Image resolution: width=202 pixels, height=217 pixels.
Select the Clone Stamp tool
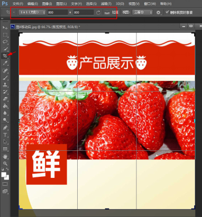click(5, 85)
